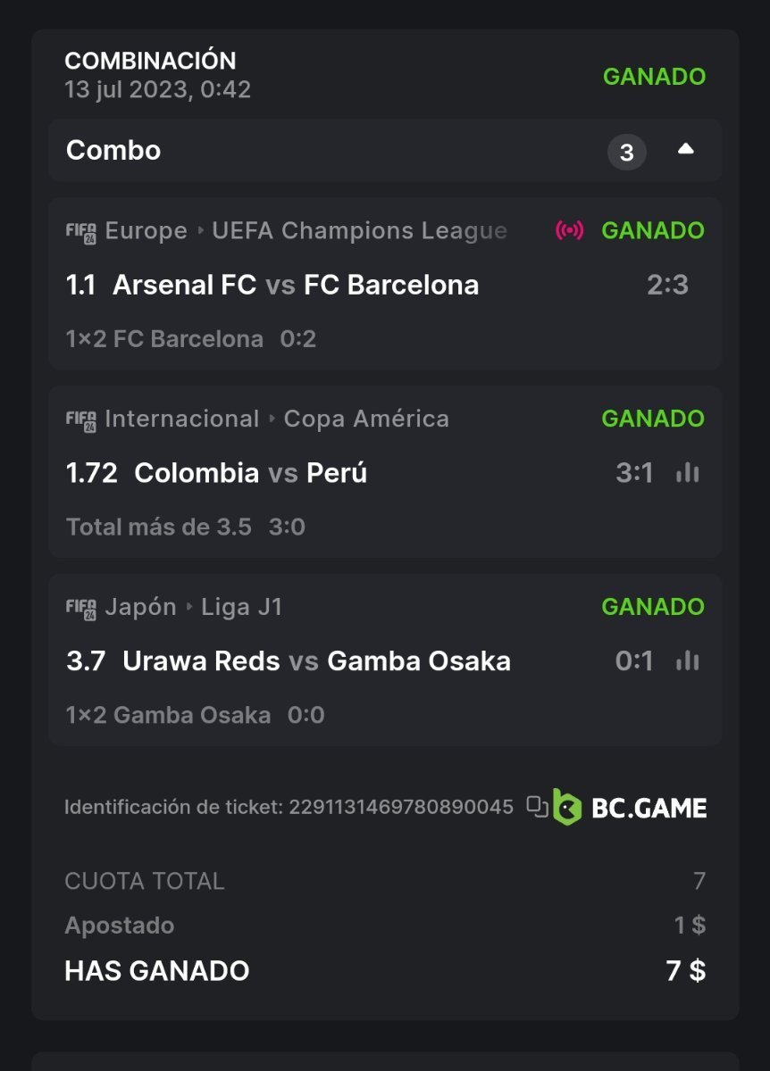Click the BC.GAME logo
Viewport: 770px width, 1071px height.
point(630,808)
